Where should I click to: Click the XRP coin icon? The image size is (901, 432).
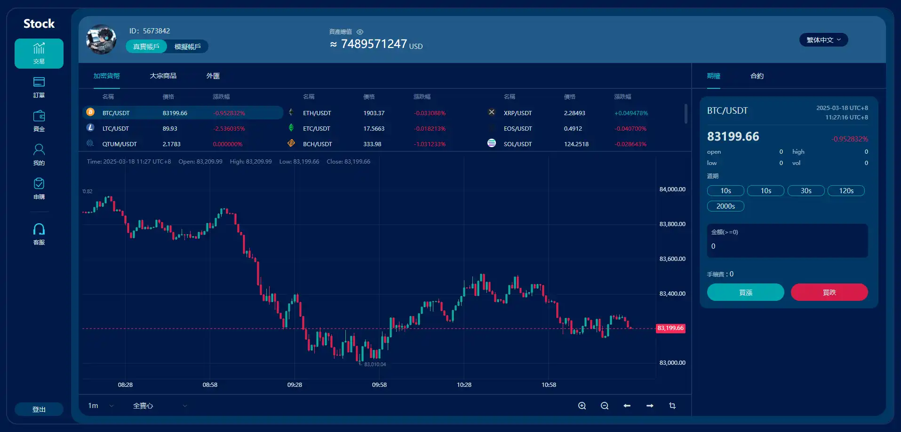[492, 112]
